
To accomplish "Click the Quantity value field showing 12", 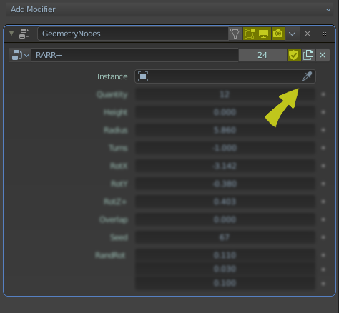I will 225,94.
